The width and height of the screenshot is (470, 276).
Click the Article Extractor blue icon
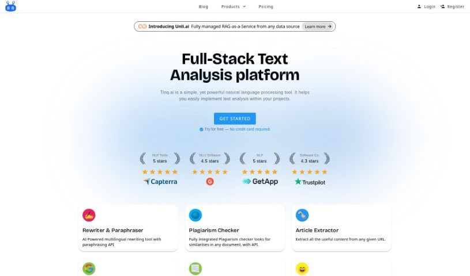pos(302,215)
